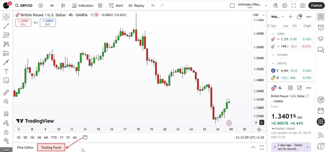This screenshot has width=326, height=152.
Task: Select the Trend Line drawing tool
Action: [x=6, y=26]
